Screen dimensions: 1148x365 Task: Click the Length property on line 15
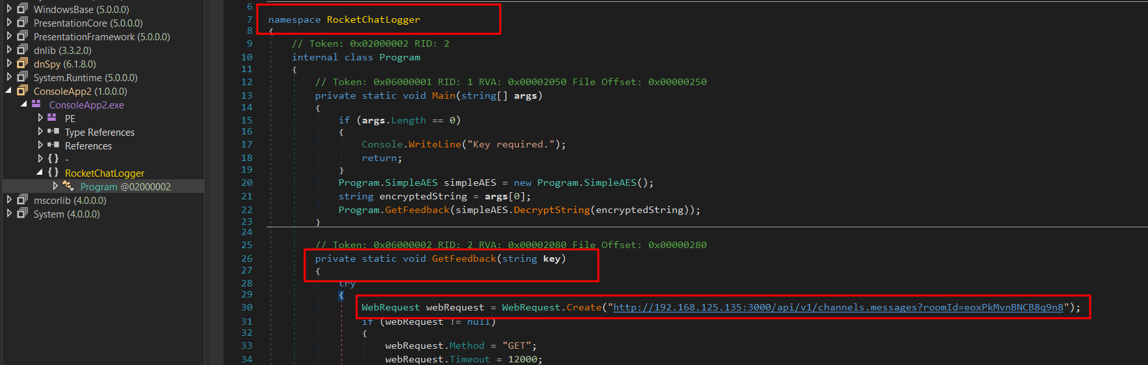tap(409, 120)
